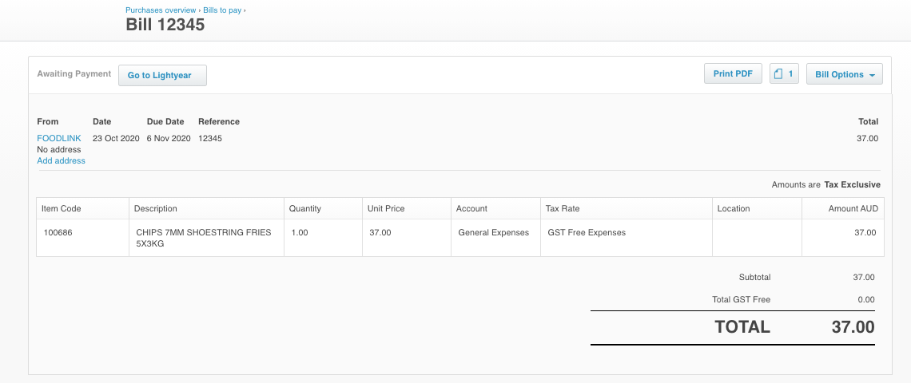The image size is (911, 383).
Task: Click the Bill 12345 page title
Action: 165,25
